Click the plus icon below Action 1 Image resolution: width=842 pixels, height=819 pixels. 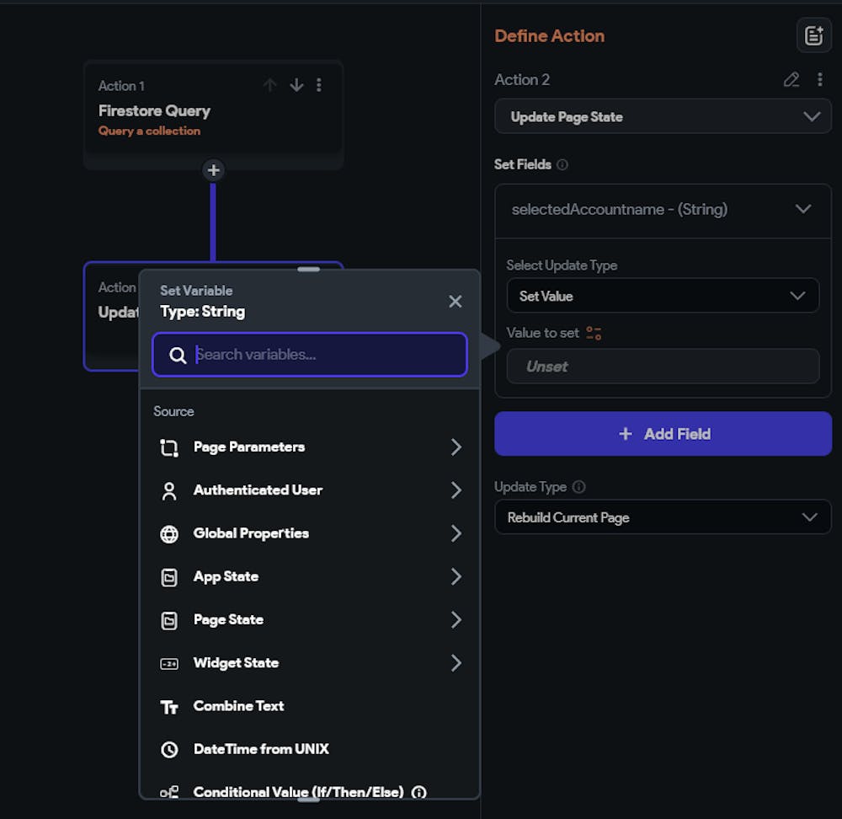pos(214,170)
